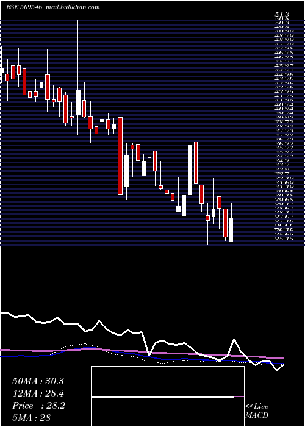Click inside the white-outlined MACD box
Screen dimensions: 305x427
(168, 396)
